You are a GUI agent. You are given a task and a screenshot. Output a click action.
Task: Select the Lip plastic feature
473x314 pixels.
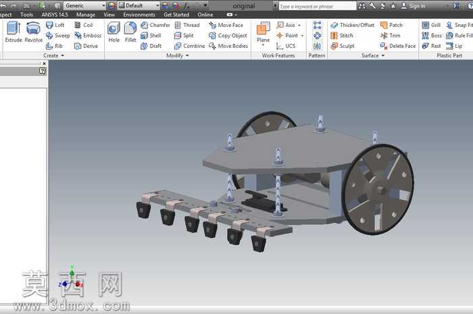coord(454,46)
